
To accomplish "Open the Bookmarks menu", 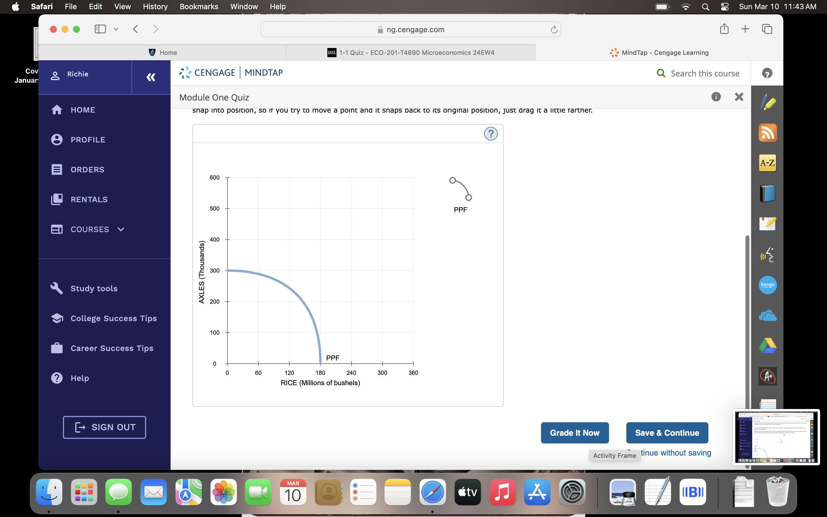I will [199, 7].
